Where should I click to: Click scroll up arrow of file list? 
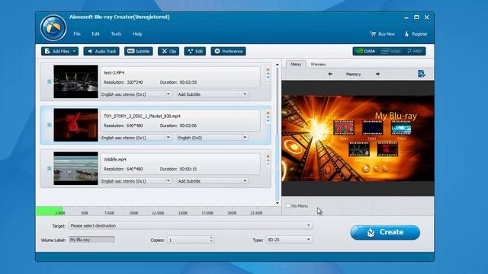click(x=278, y=64)
